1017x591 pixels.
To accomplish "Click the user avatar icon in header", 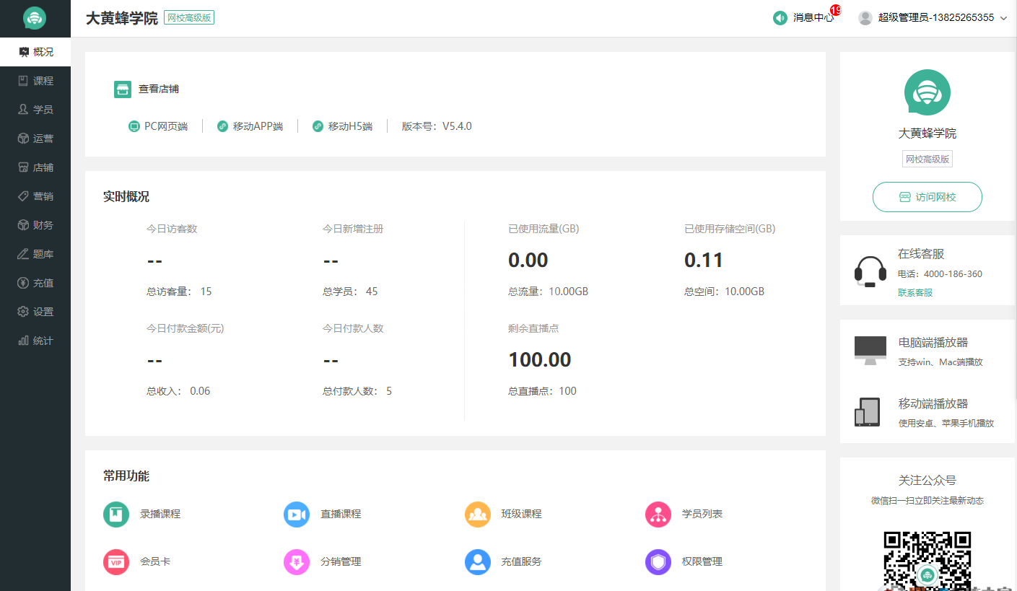I will click(865, 18).
